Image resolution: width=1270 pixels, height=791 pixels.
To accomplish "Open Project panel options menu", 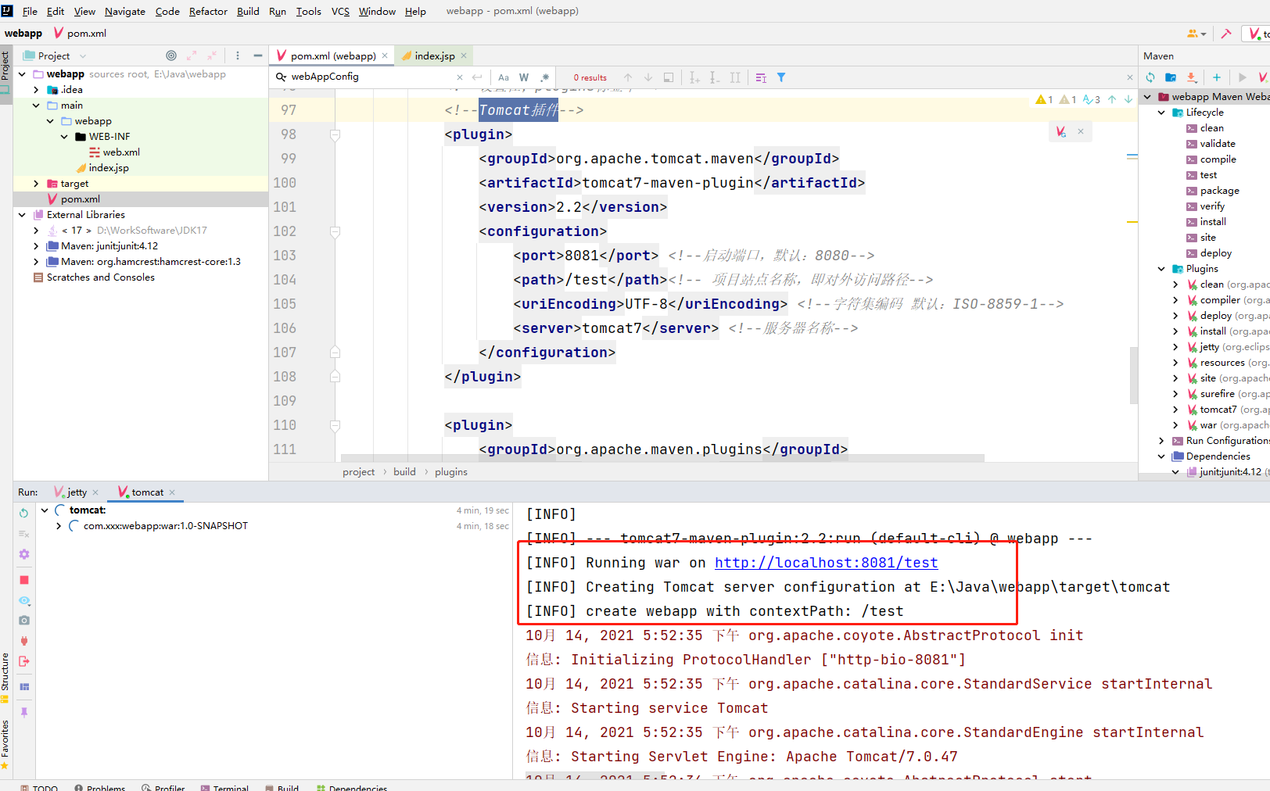I will 238,55.
